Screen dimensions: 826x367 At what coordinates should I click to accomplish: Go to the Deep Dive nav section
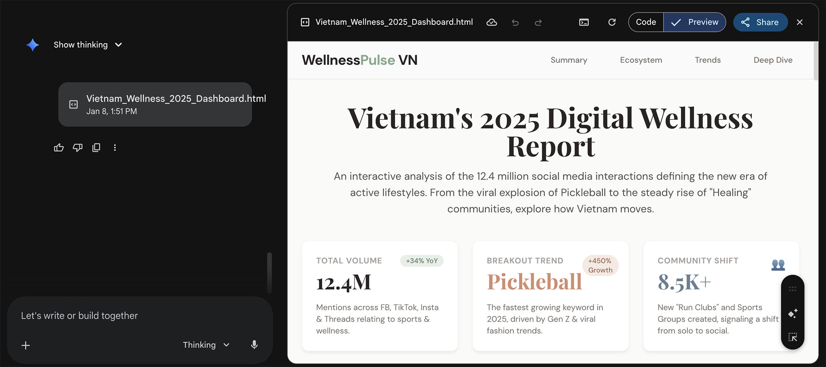coord(773,60)
